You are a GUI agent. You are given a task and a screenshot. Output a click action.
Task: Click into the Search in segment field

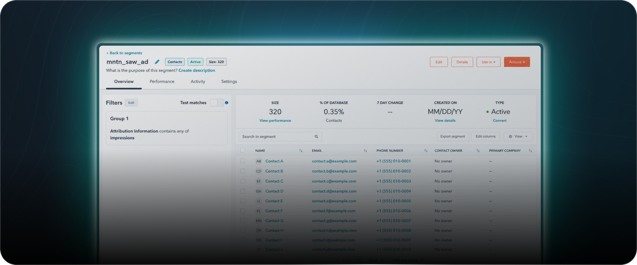[x=280, y=136]
